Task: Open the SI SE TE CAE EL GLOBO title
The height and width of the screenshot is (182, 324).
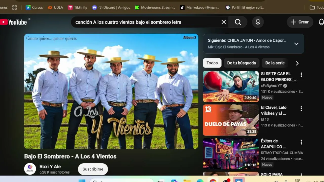Action: coord(279,77)
